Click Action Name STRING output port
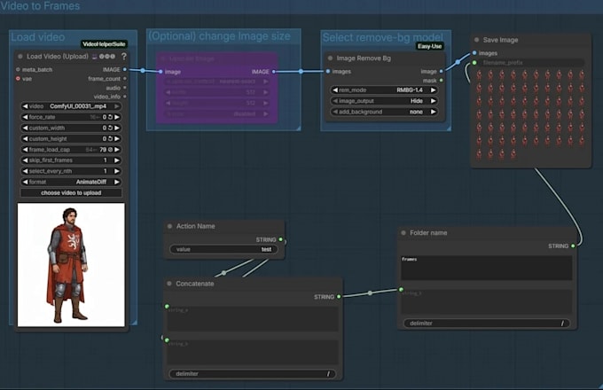The height and width of the screenshot is (390, 603). click(x=281, y=239)
